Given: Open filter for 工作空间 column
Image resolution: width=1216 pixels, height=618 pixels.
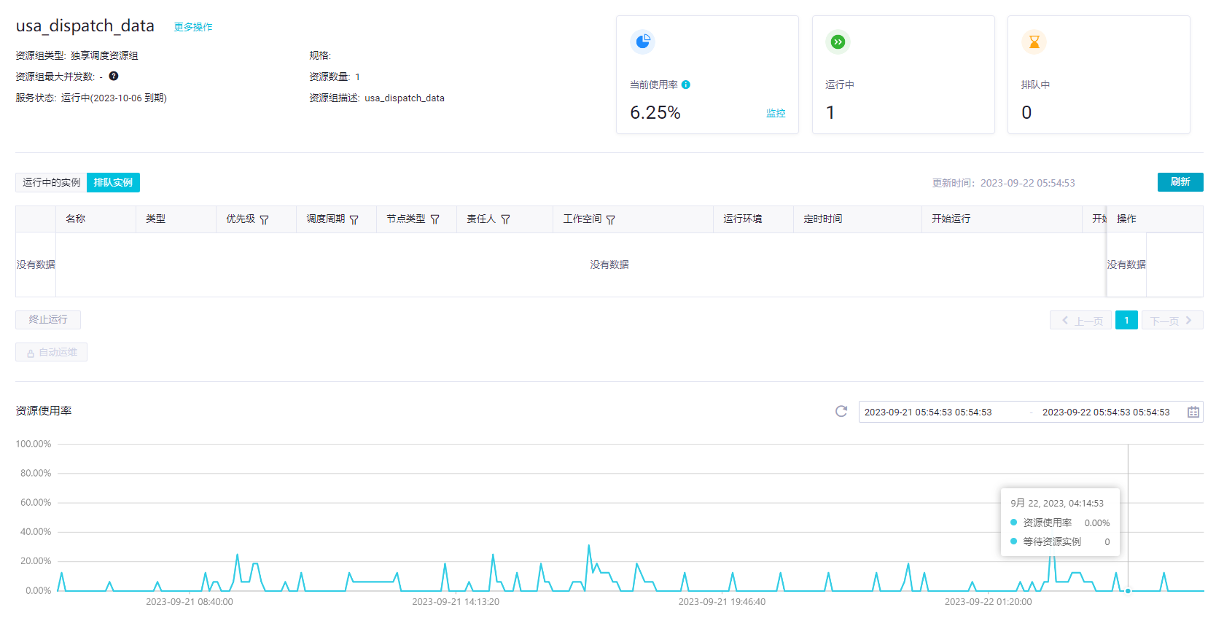Looking at the screenshot, I should coord(610,219).
